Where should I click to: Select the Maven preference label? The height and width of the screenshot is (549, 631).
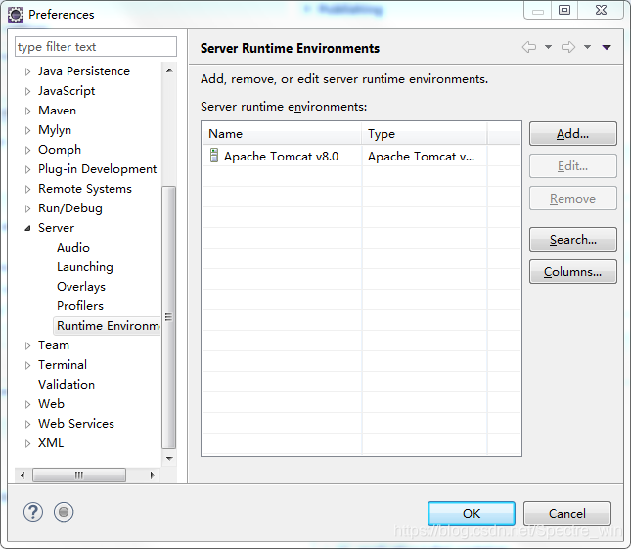57,111
